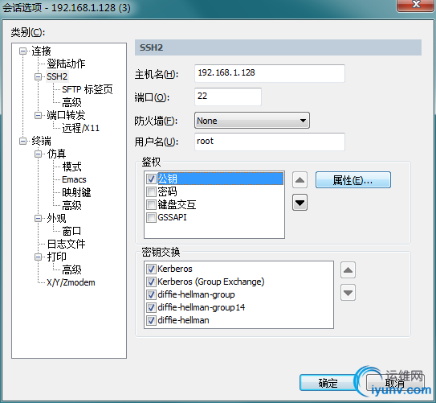The height and width of the screenshot is (403, 436).
Task: Toggle the Kerberos key exchange checkbox
Action: click(x=151, y=269)
